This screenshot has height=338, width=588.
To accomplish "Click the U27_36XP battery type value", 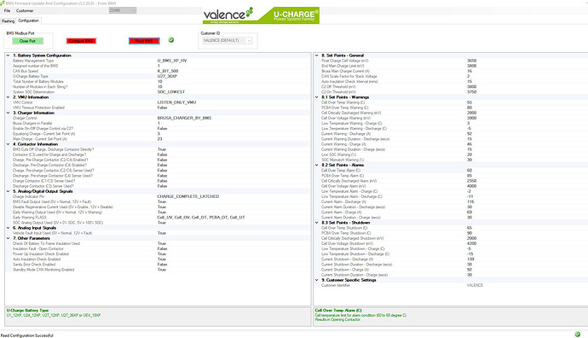I will [167, 76].
